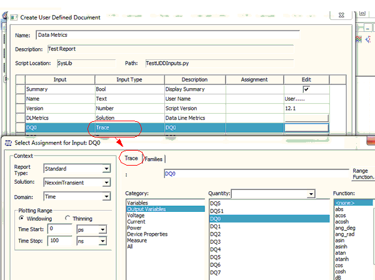Click the Create User Defined Document window icon
The height and width of the screenshot is (280, 375).
(15, 17)
